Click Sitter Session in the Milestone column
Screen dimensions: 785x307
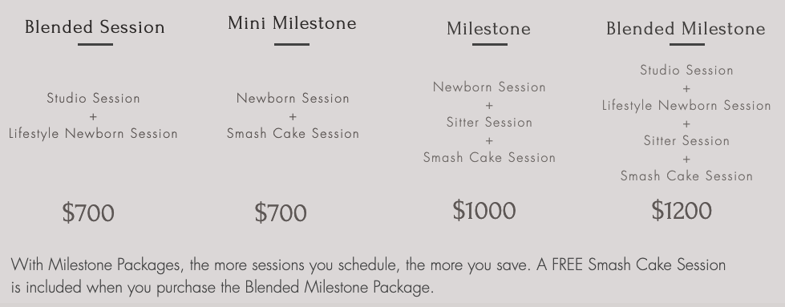(489, 122)
